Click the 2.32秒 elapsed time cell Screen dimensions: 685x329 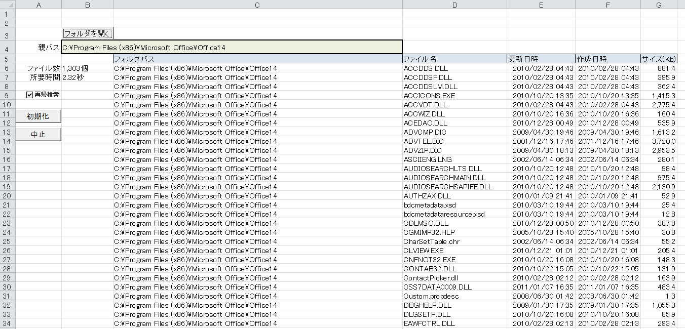[88, 77]
